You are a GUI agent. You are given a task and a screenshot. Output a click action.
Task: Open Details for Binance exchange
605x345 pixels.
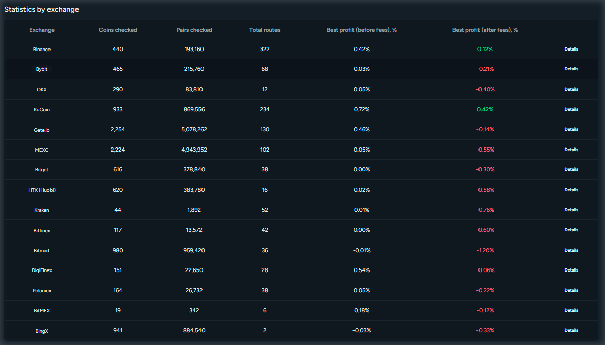coord(571,49)
